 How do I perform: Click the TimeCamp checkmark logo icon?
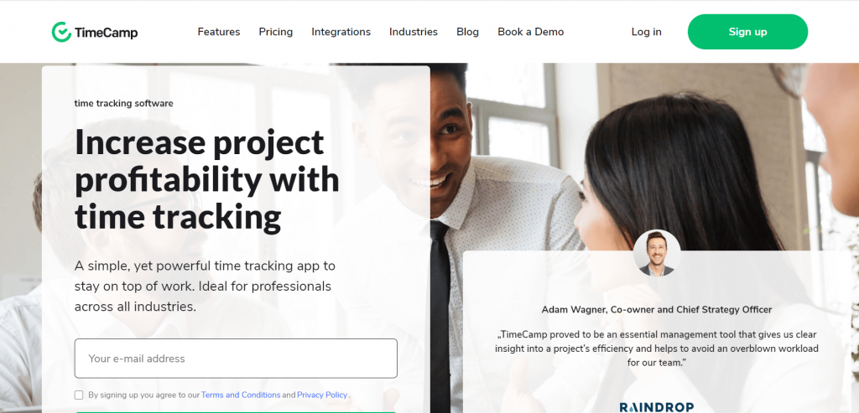(x=61, y=32)
